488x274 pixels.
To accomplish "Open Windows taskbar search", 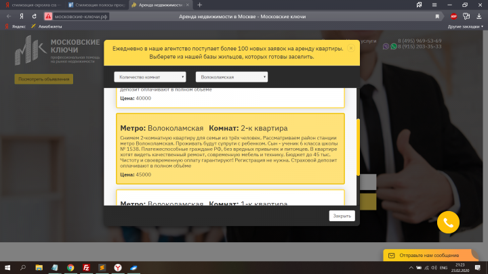I will coord(23,267).
